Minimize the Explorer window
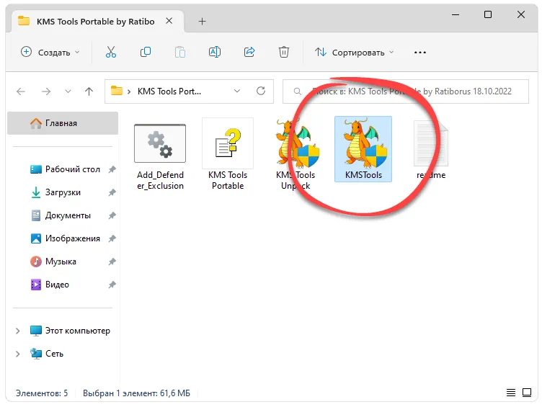 tap(456, 14)
